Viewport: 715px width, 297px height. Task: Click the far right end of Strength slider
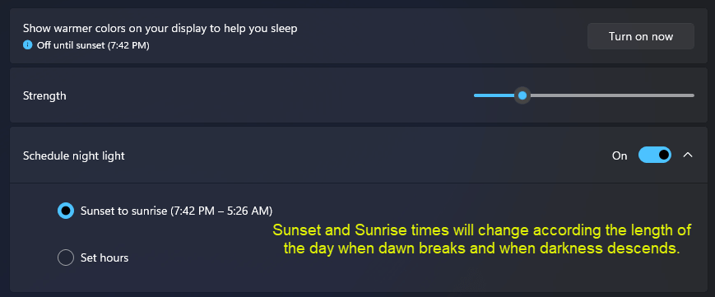pos(693,95)
